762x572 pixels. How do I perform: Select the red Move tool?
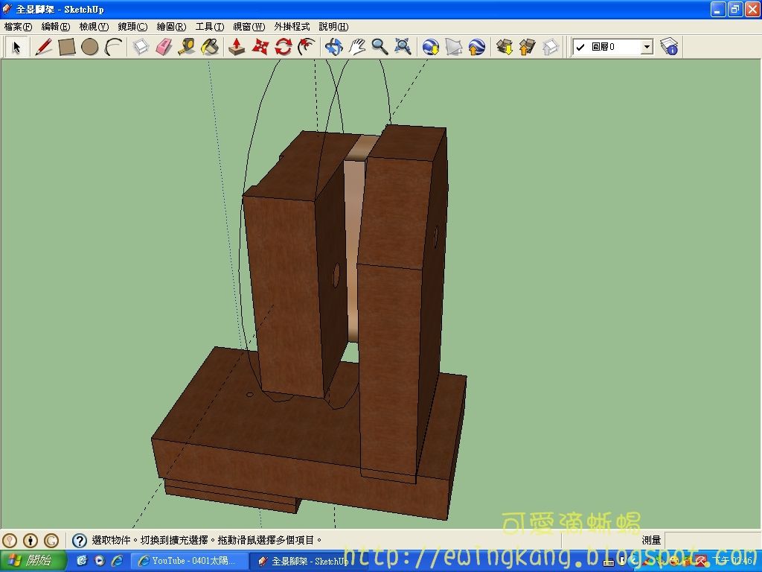[x=260, y=47]
